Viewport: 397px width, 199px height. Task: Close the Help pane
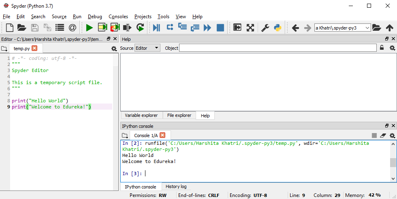click(x=393, y=39)
